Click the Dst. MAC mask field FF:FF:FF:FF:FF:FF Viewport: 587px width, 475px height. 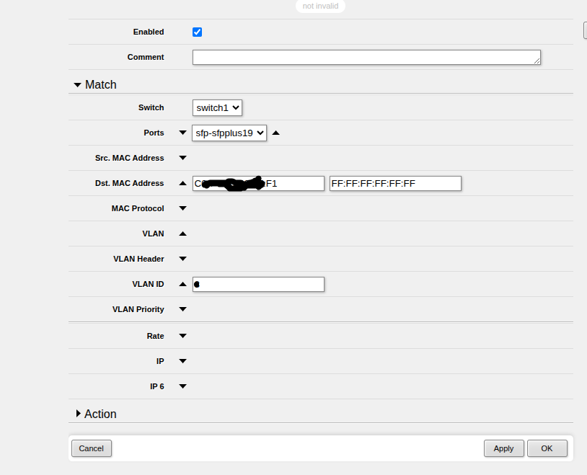(394, 184)
